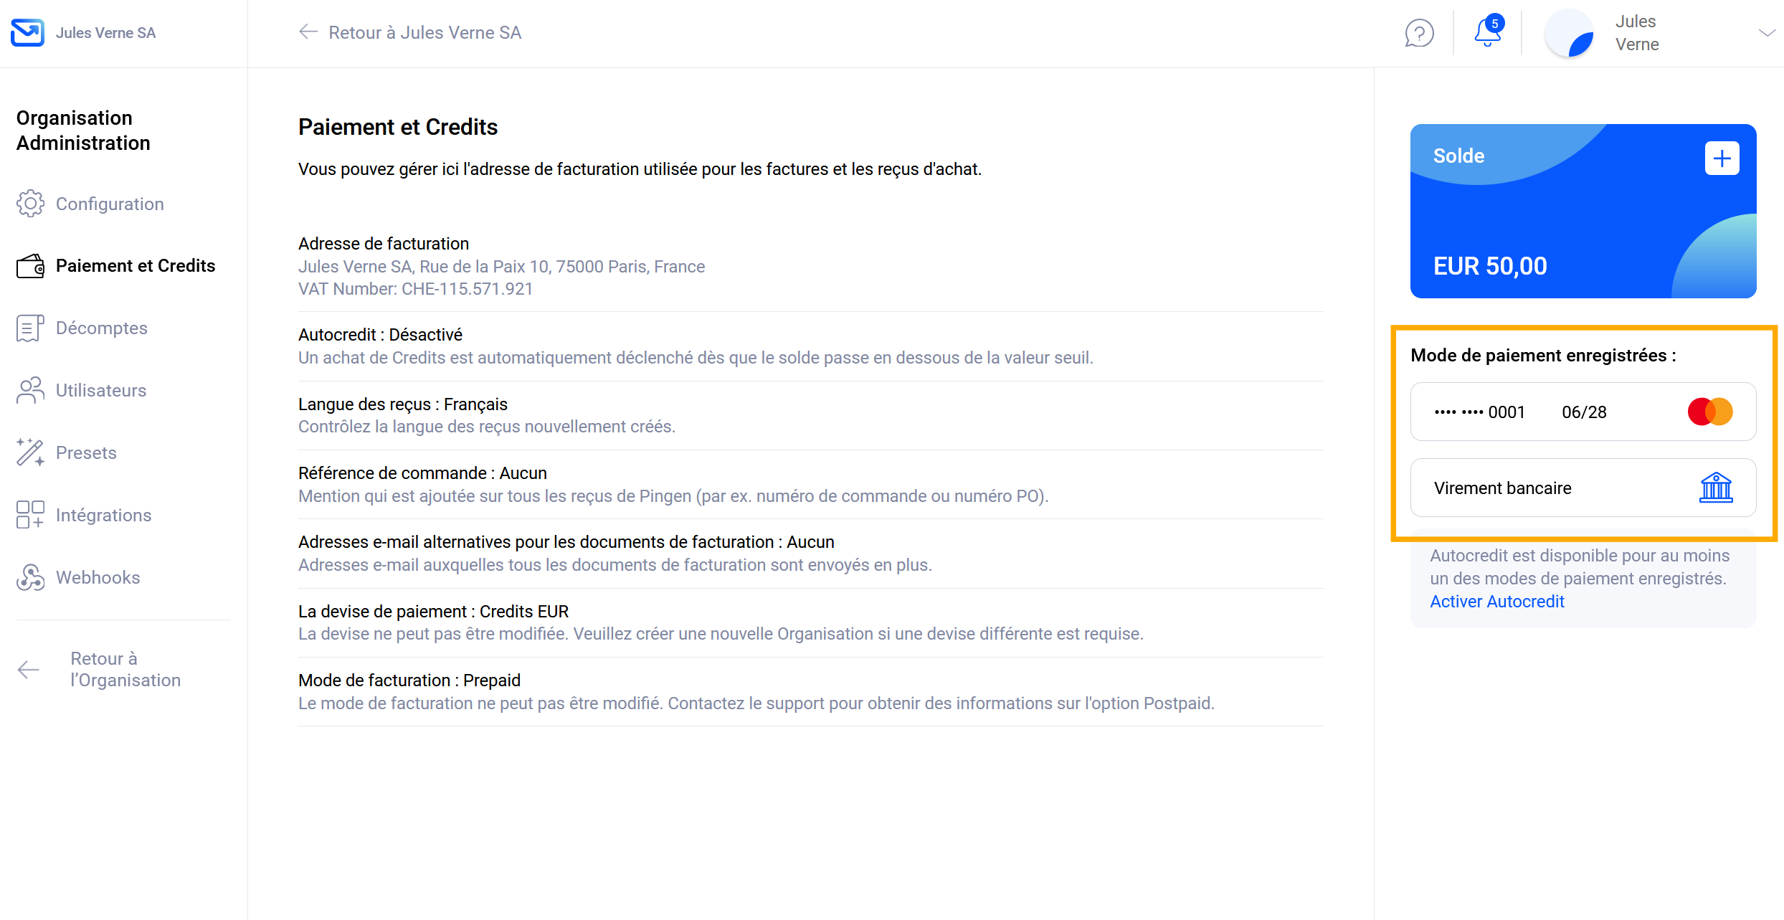Click the Activer Autocredit link
This screenshot has height=920, width=1784.
[1496, 601]
